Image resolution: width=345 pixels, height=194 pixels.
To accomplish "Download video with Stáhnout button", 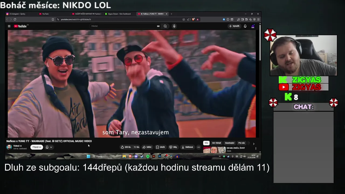I will tap(187, 147).
